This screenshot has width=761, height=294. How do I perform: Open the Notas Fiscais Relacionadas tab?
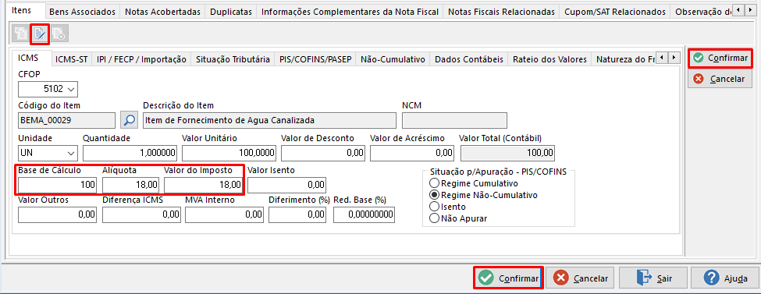point(501,12)
